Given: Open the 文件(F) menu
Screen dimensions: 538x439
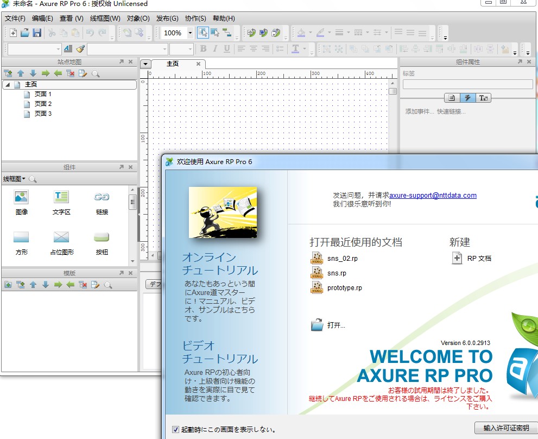Looking at the screenshot, I should (15, 18).
